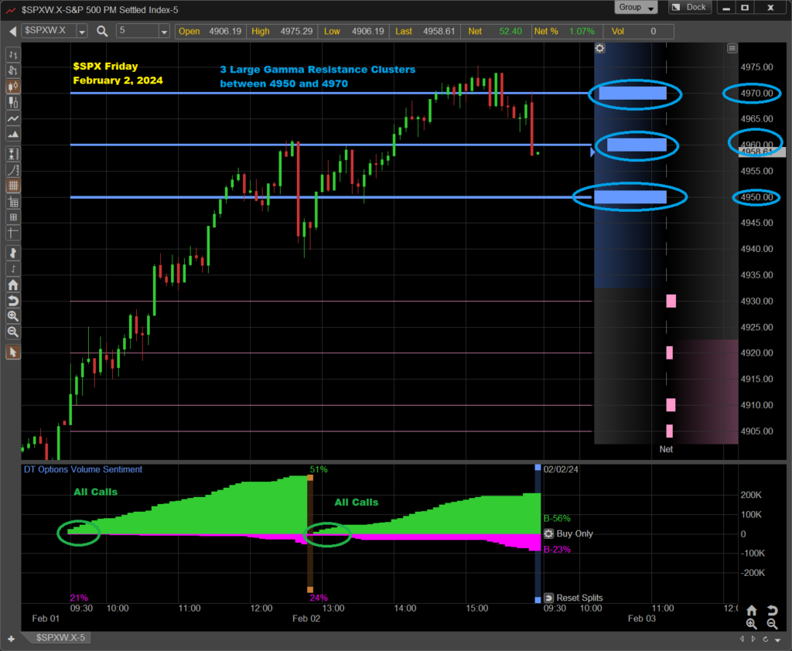Viewport: 792px width, 651px height.
Task: Click the 4970 gamma resistance bar
Action: [633, 94]
